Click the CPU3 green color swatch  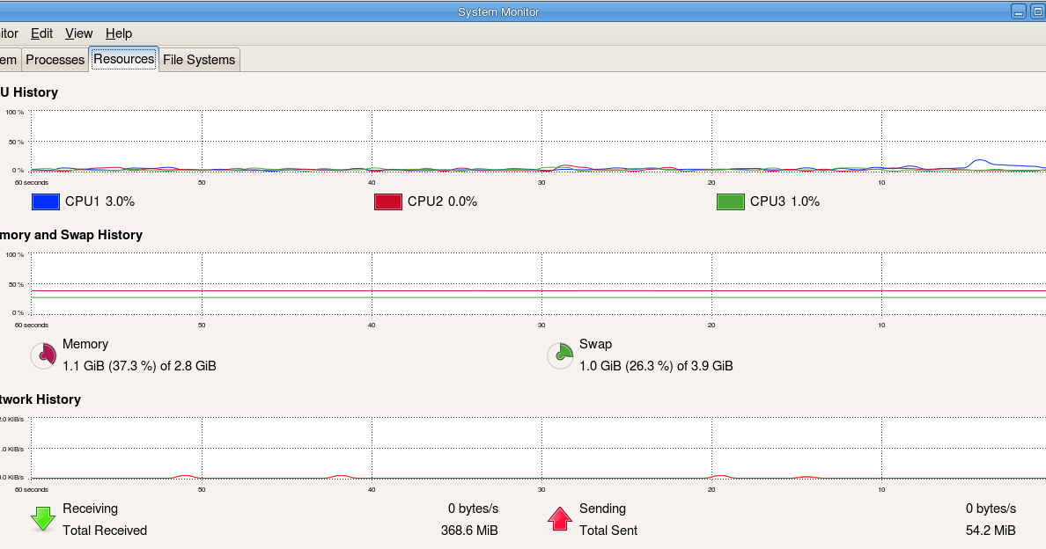(x=729, y=201)
